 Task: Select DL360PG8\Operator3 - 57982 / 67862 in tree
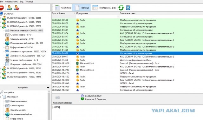24,26
